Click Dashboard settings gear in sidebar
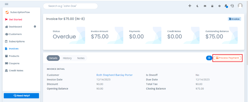This screenshot has width=248, height=102. (35, 27)
